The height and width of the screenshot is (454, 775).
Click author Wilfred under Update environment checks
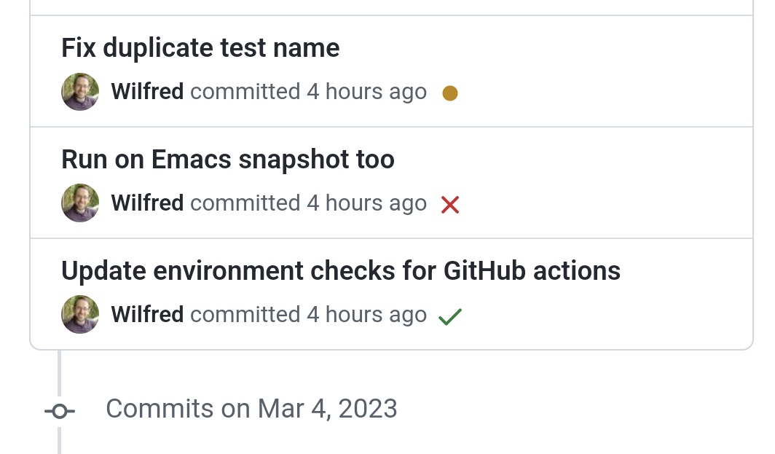[147, 315]
